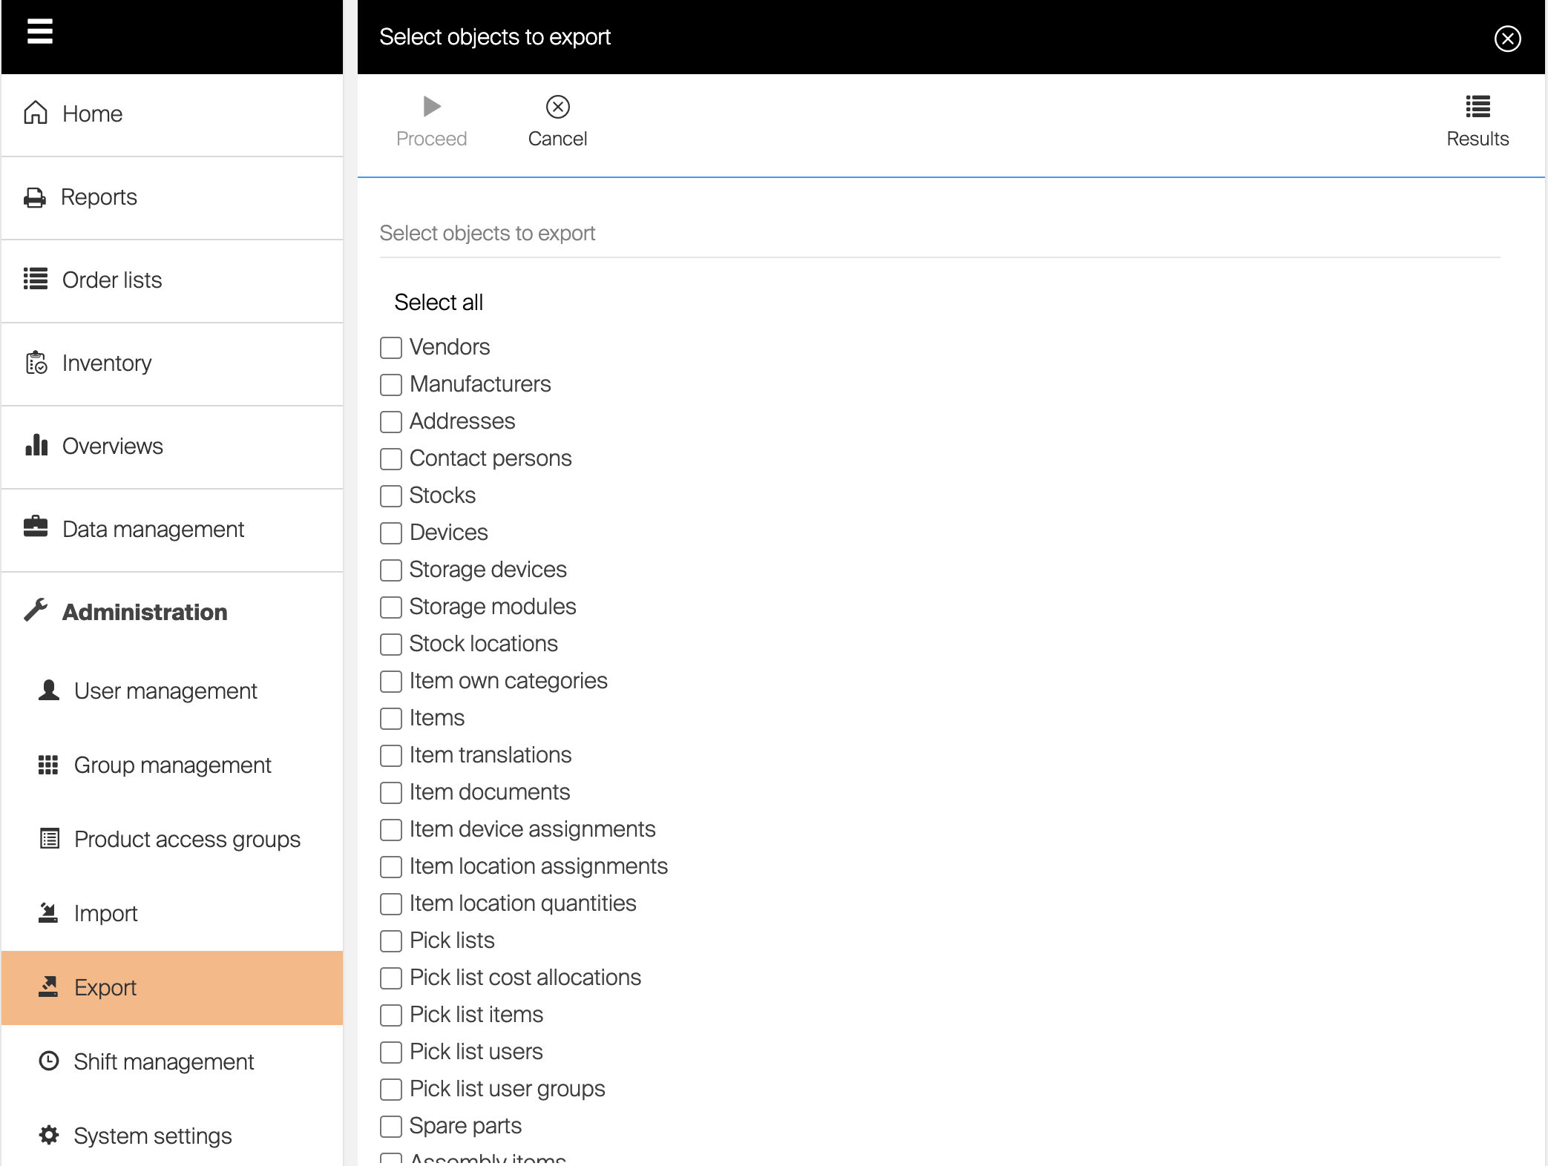Tick the Pick lists checkbox
The width and height of the screenshot is (1548, 1166).
[391, 941]
